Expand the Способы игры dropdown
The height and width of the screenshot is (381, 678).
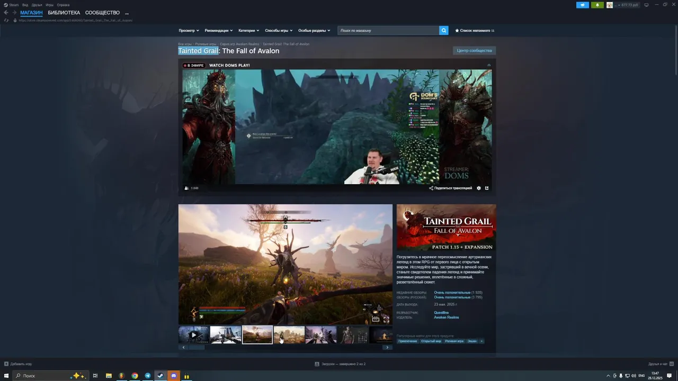point(279,31)
